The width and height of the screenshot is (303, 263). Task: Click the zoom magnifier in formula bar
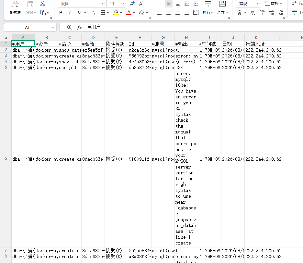pyautogui.click(x=70, y=27)
